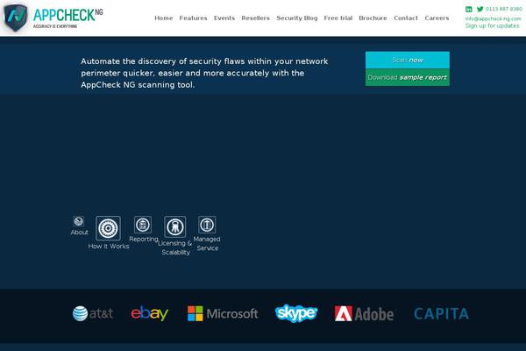This screenshot has height=351, width=526.
Task: Open the Contact menu item
Action: point(406,18)
